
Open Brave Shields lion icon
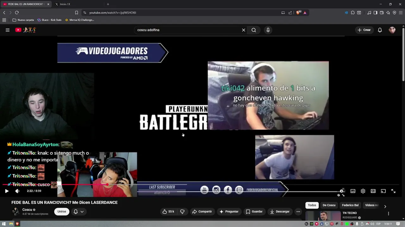(298, 13)
